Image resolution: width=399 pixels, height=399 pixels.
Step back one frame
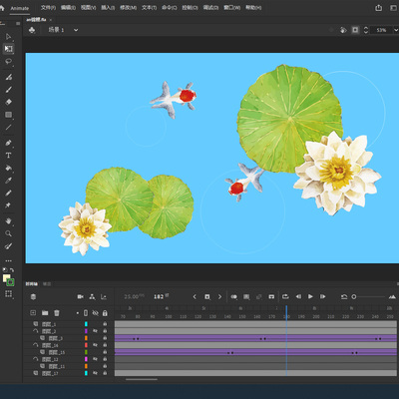click(298, 296)
